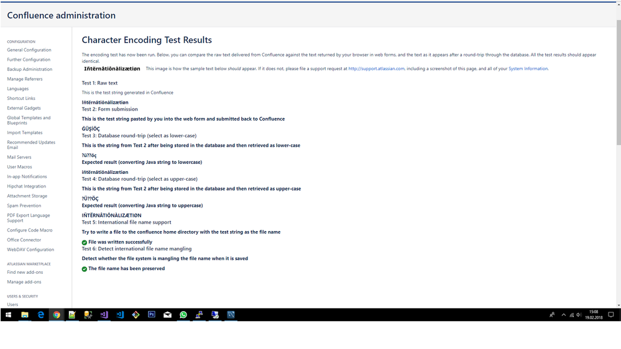Click 'Test 2: Form submission' label

pyautogui.click(x=109, y=109)
